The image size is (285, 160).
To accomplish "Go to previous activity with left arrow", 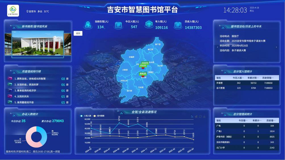I will tap(218, 47).
